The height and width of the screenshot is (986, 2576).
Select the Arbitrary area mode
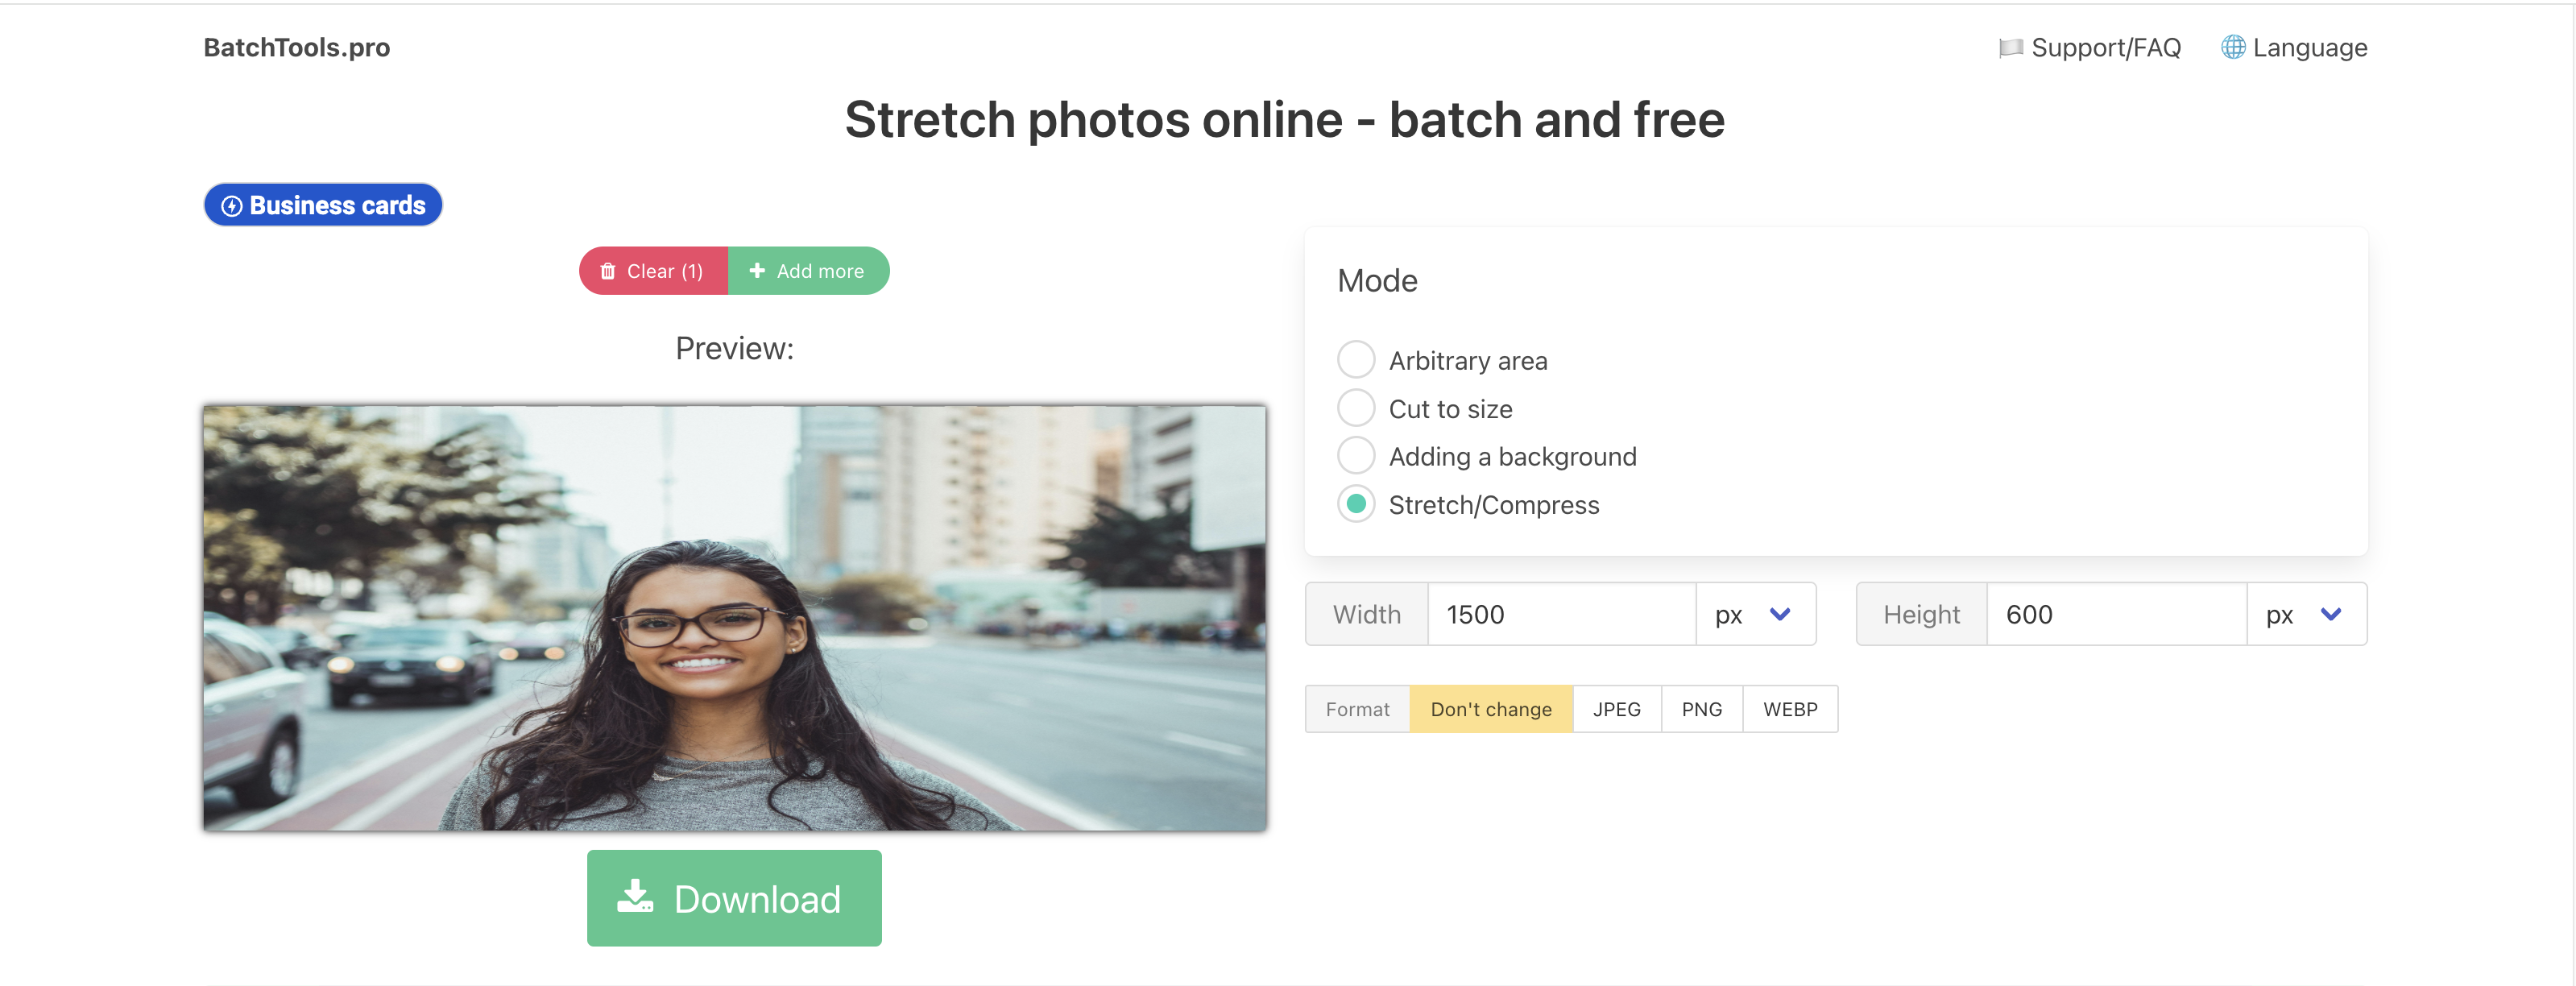coord(1356,359)
